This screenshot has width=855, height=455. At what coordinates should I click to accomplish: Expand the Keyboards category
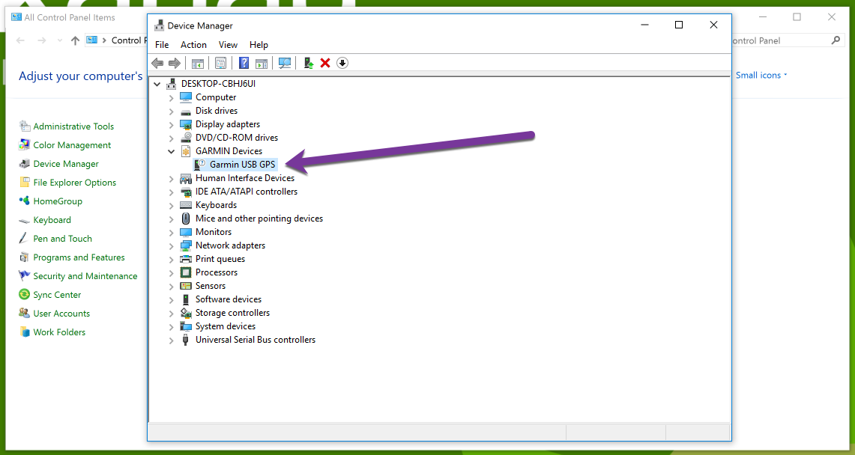[x=171, y=206]
